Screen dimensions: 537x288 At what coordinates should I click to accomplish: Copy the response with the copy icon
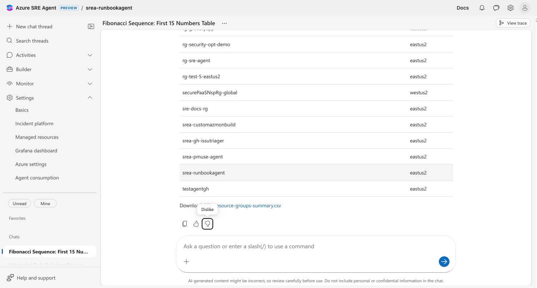coord(185,224)
